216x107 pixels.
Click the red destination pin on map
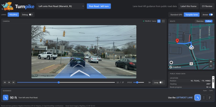177,41
